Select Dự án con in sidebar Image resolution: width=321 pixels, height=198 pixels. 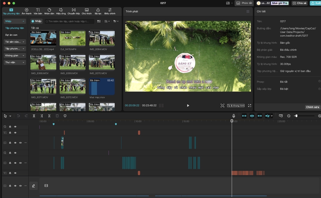click(11, 35)
